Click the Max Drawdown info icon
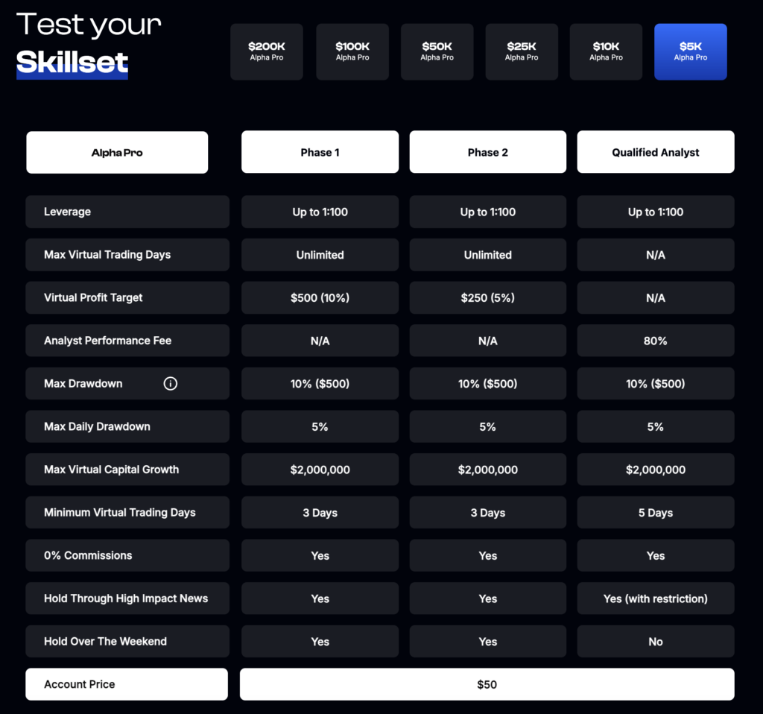The image size is (763, 714). (171, 384)
